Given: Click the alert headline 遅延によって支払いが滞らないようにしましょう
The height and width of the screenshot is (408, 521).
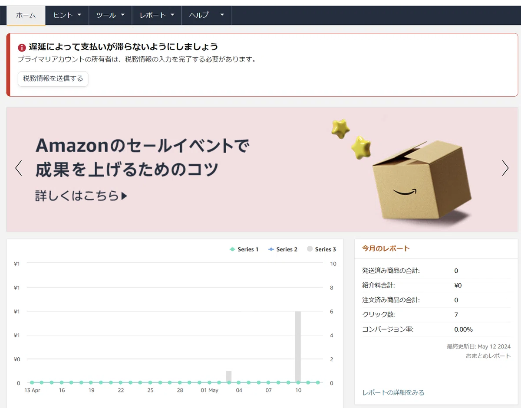Looking at the screenshot, I should (x=123, y=47).
